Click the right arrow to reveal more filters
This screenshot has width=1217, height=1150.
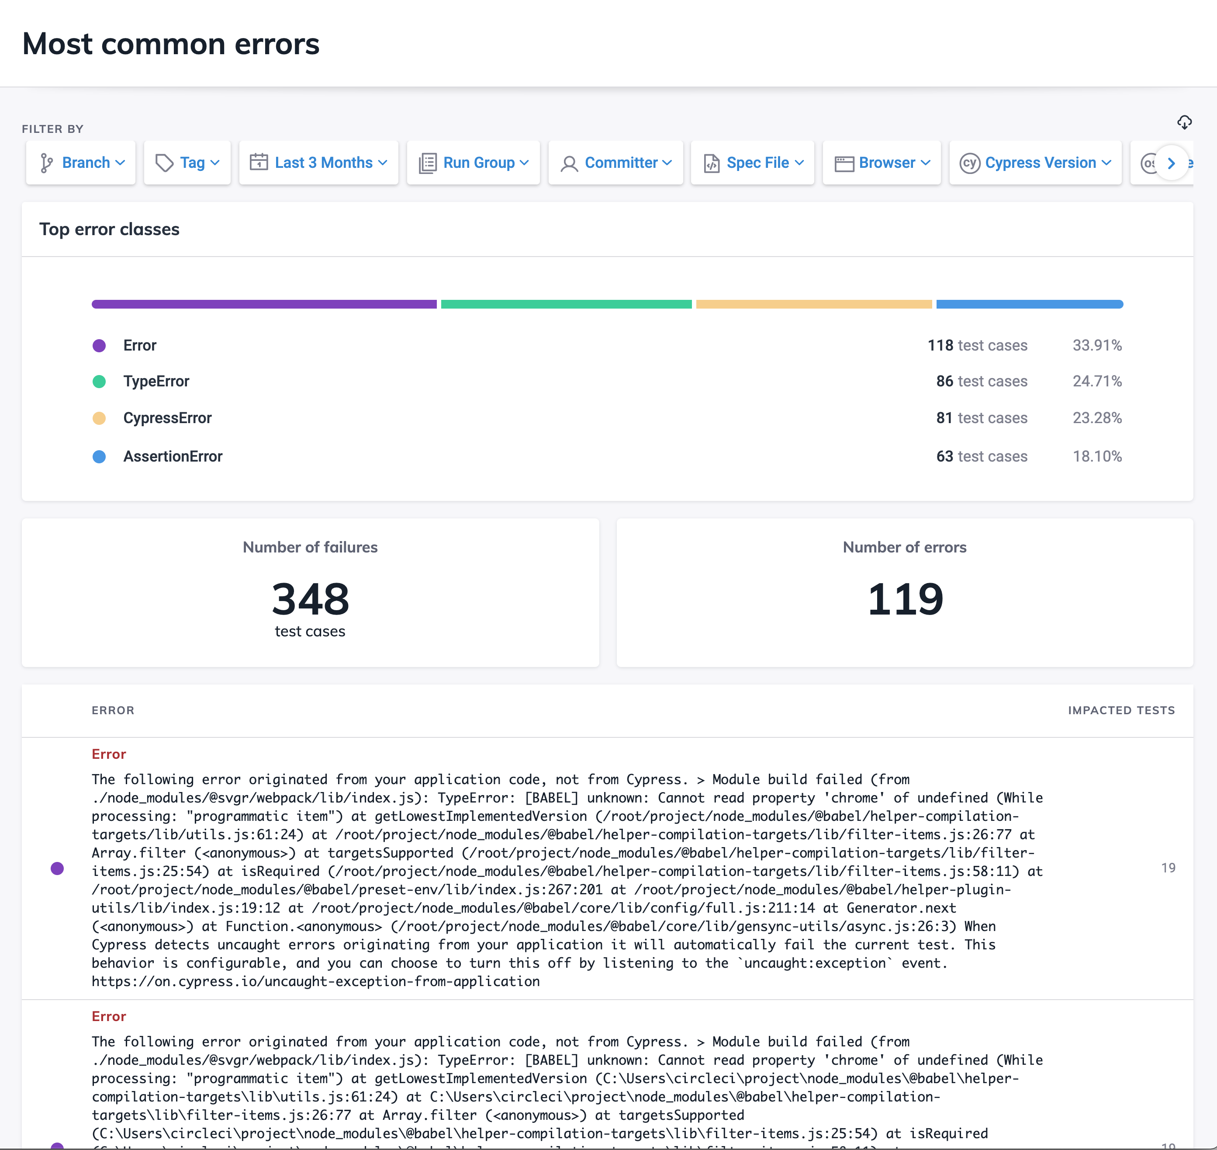(1171, 163)
